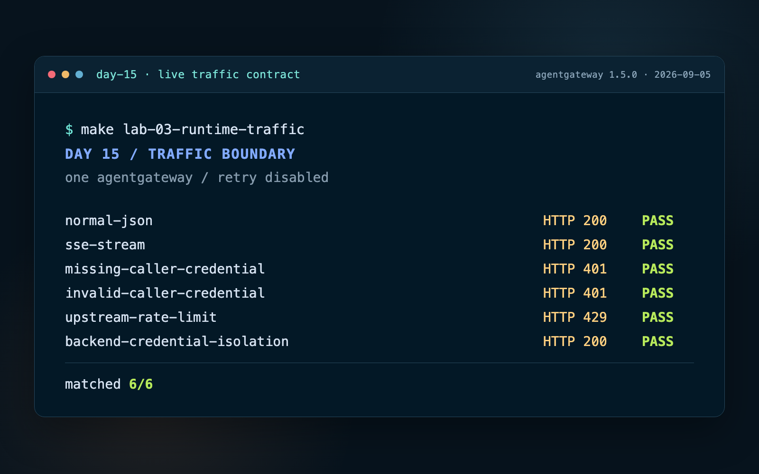Click 'HTTP 200' in the normal-json row
Viewport: 759px width, 474px height.
[x=575, y=221]
